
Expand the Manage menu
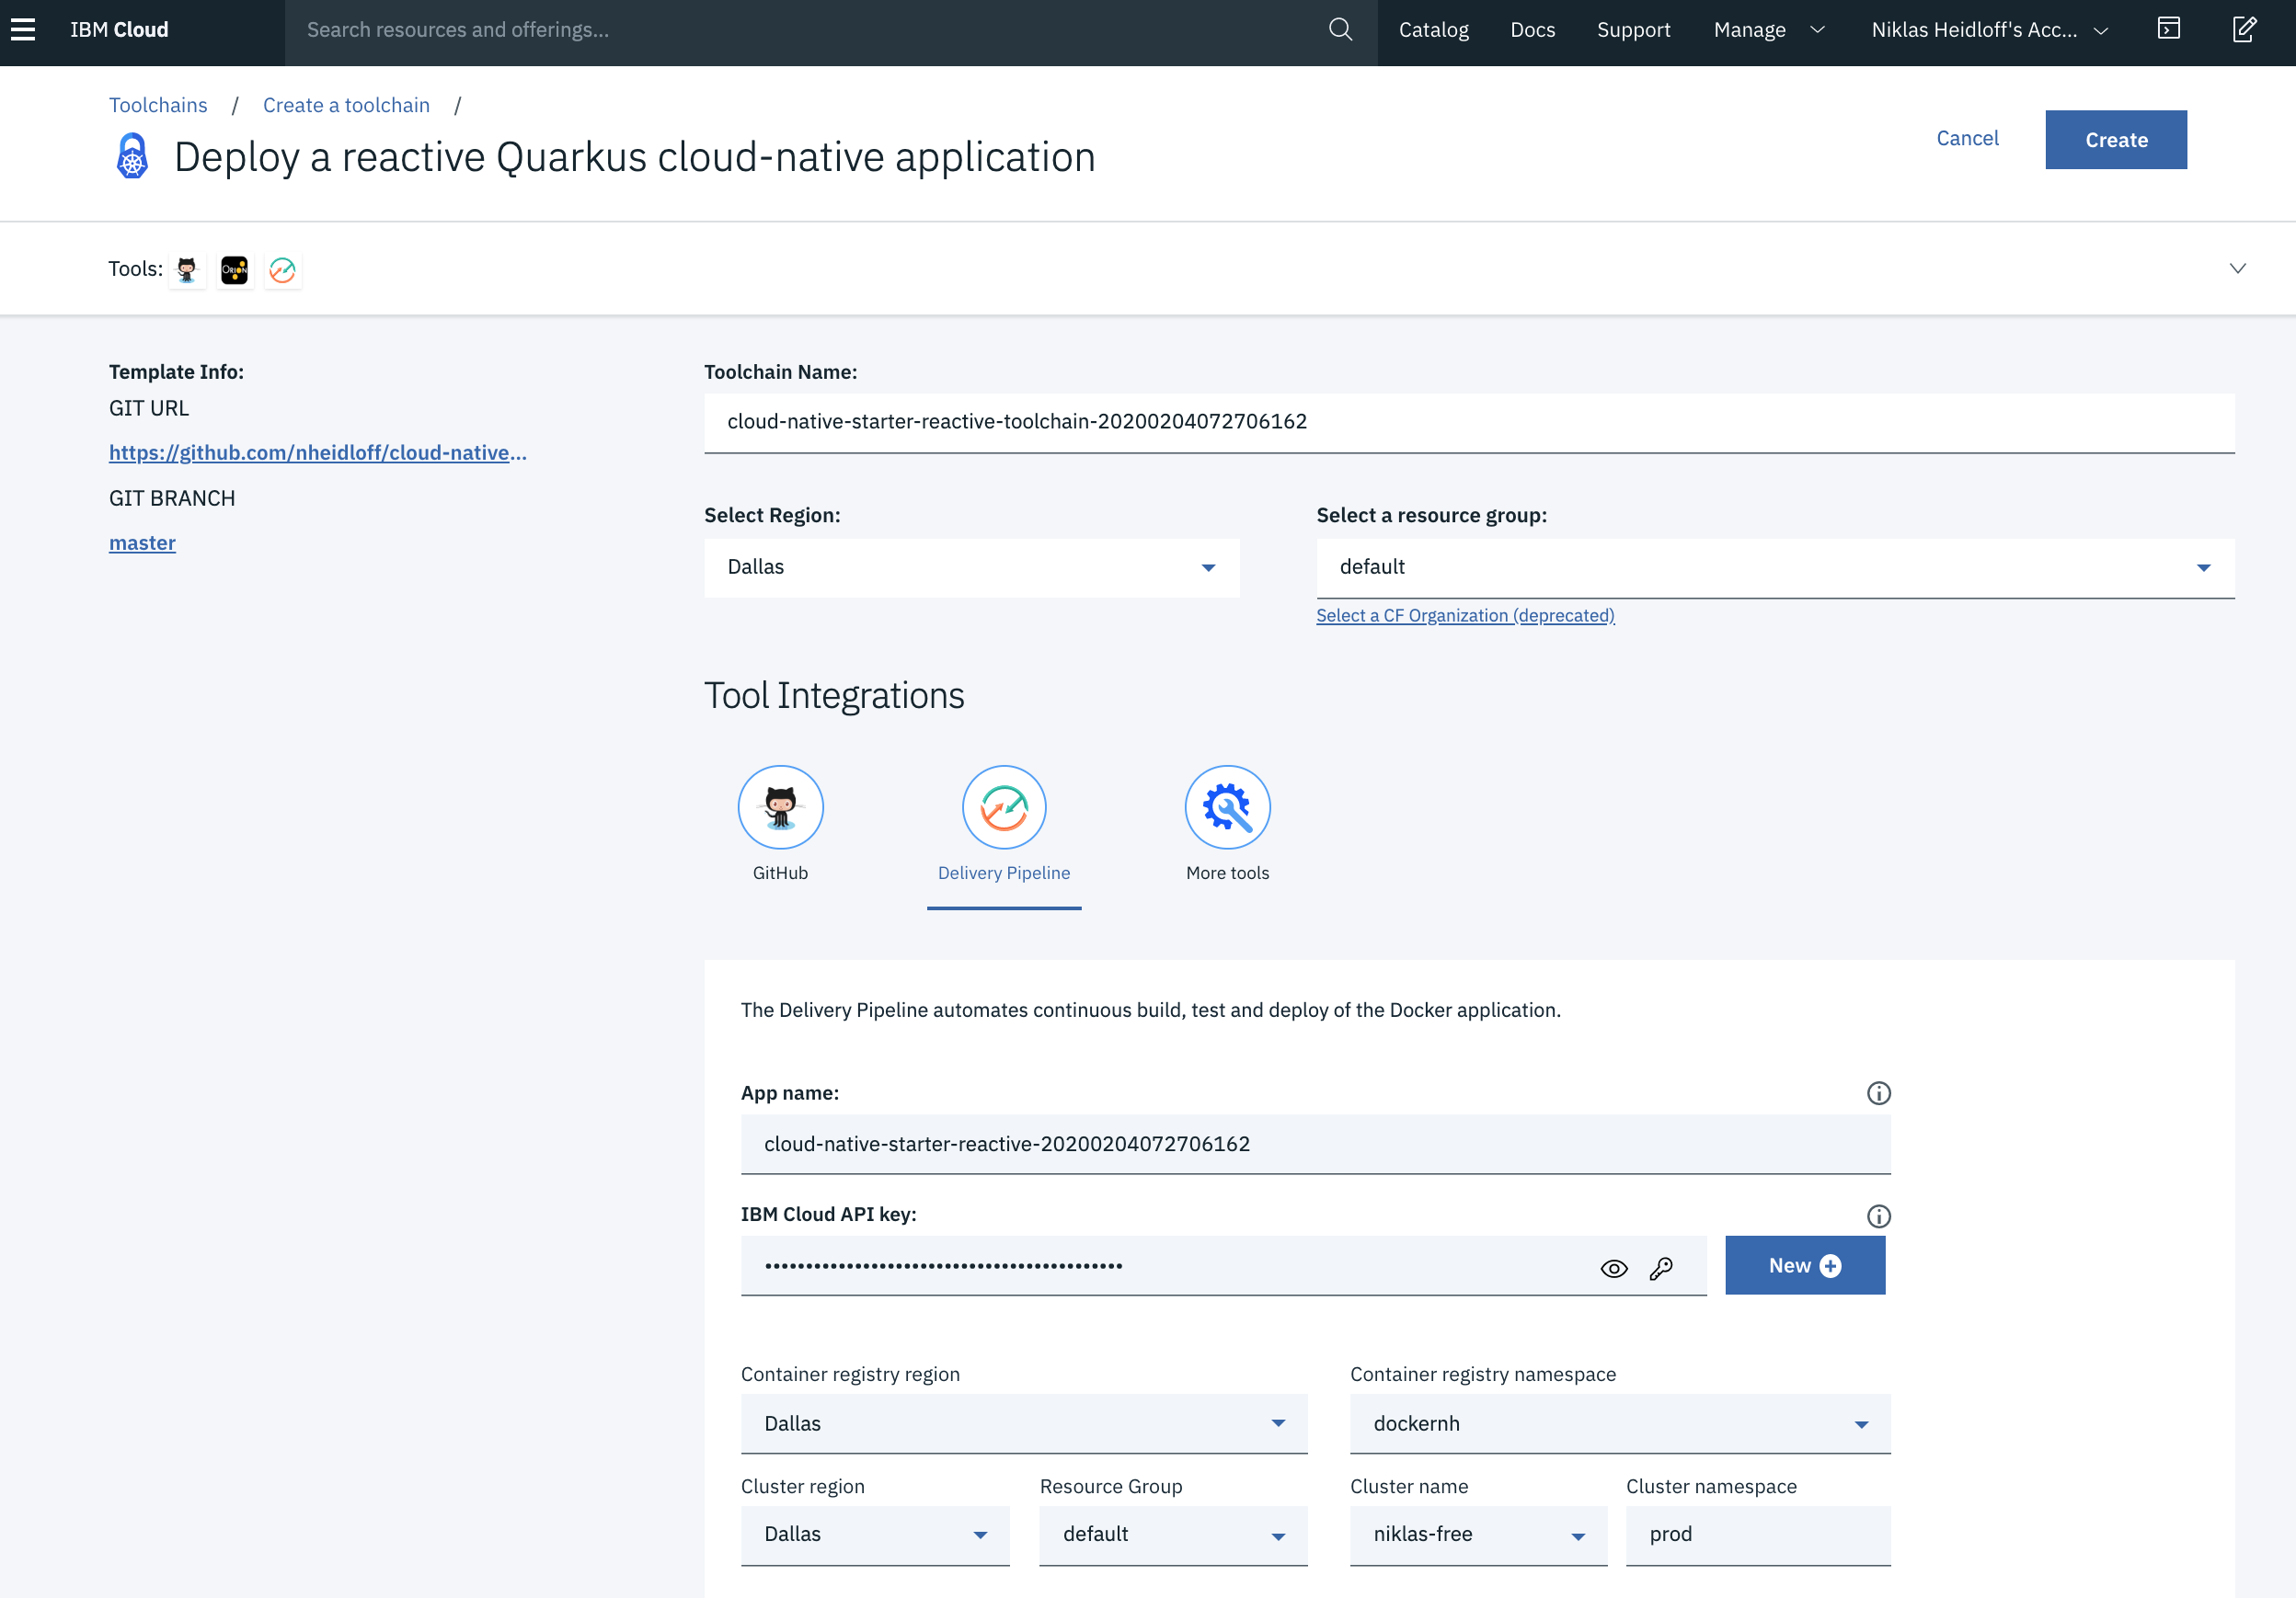pyautogui.click(x=1768, y=30)
